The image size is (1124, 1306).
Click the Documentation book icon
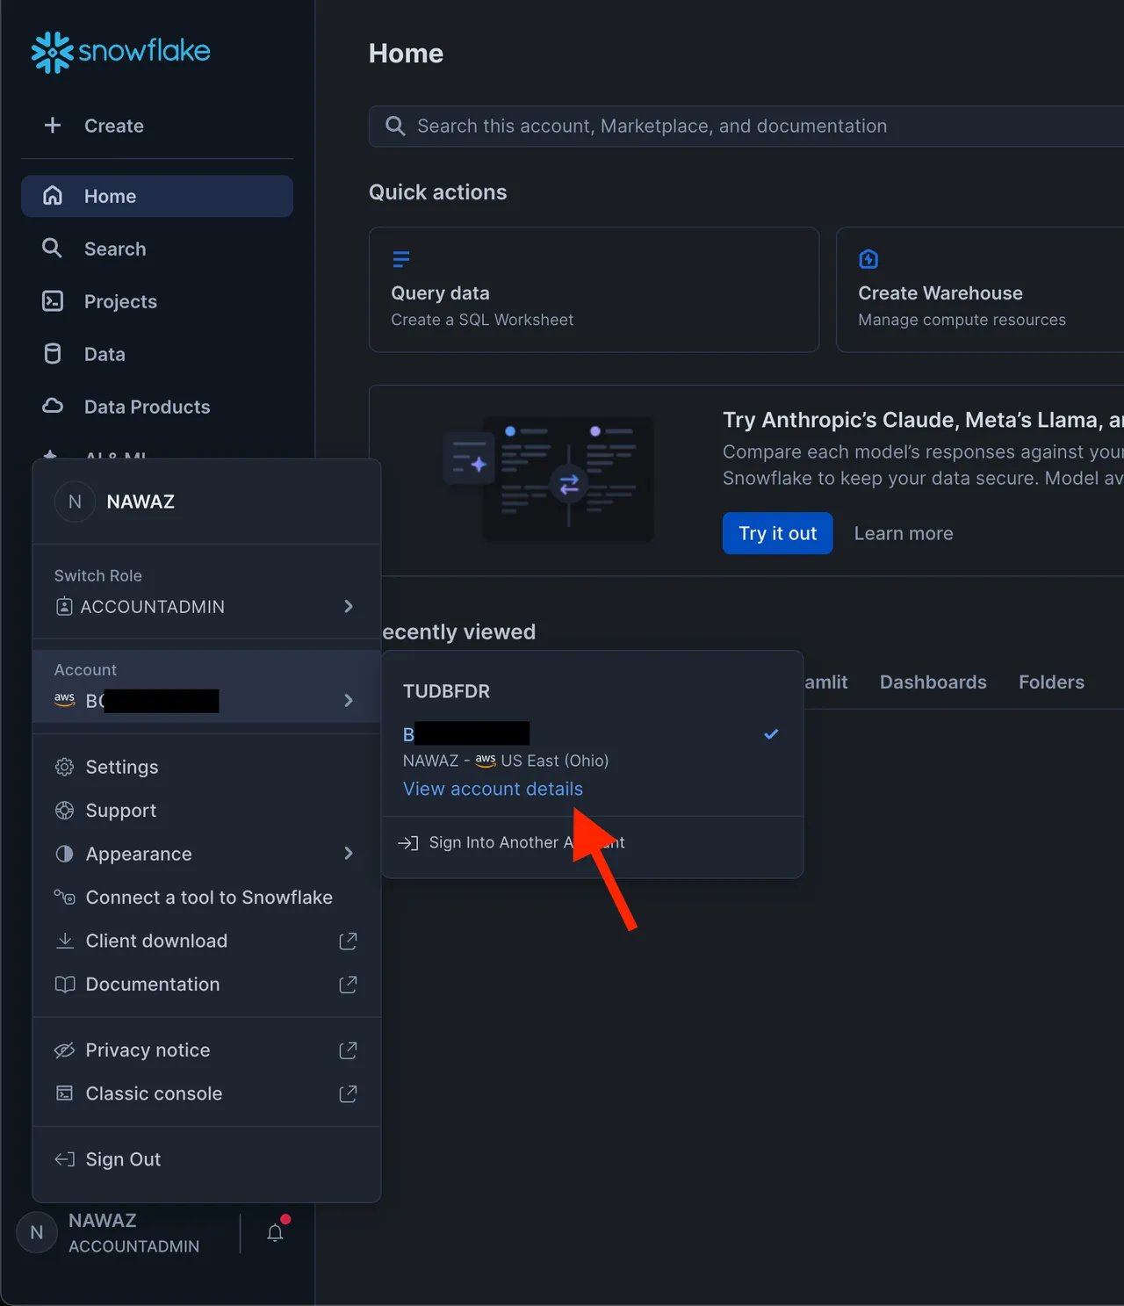(x=65, y=985)
